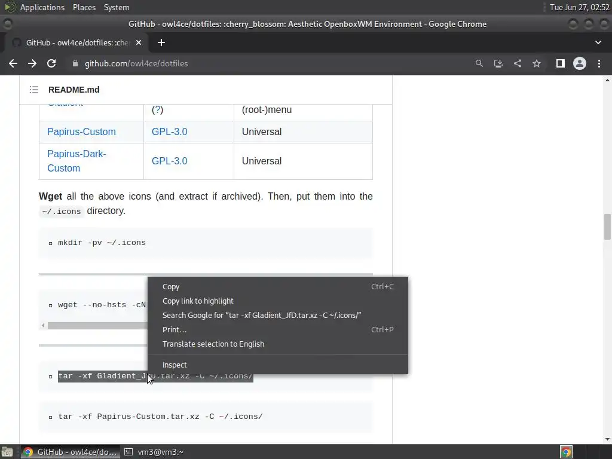The image size is (612, 459).
Task: Open the Papirus-Custom link
Action: click(81, 132)
